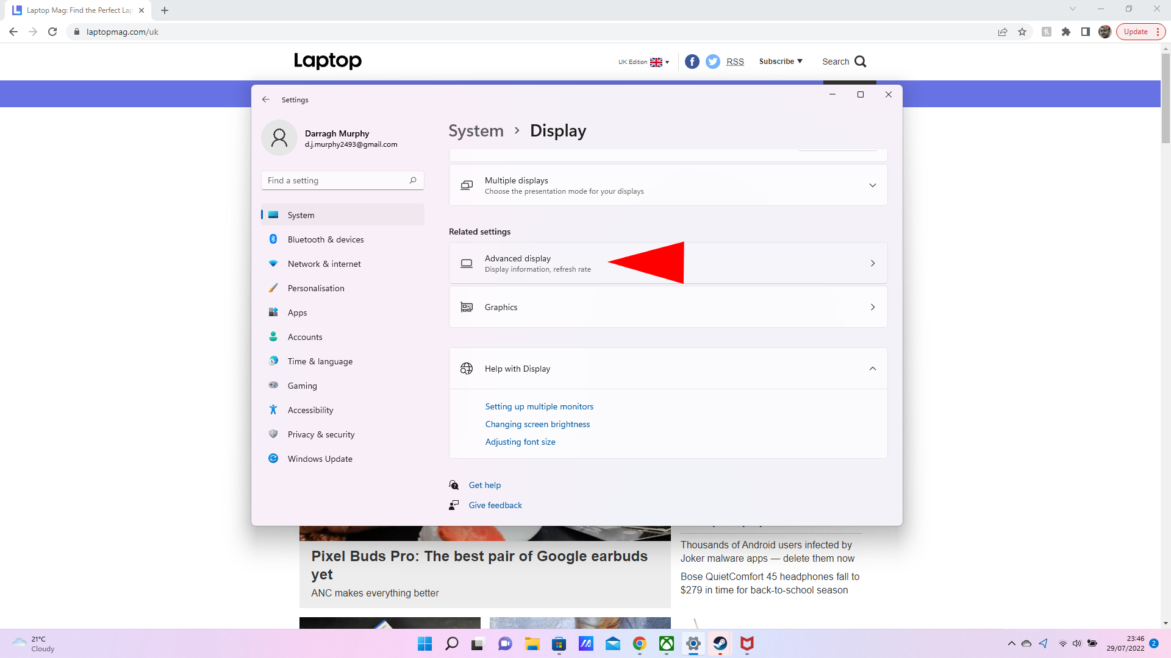The height and width of the screenshot is (658, 1171).
Task: Click the RSS feed icon on laptopmag
Action: [734, 61]
